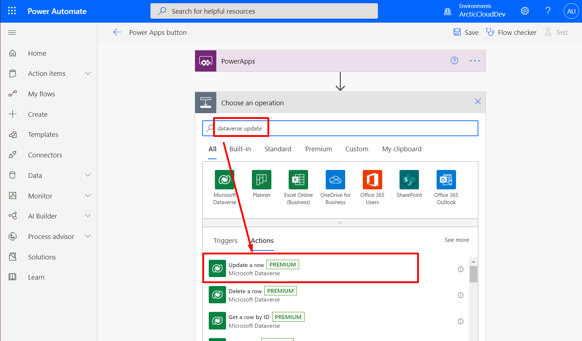Expand the Action items menu chevron

(x=88, y=73)
